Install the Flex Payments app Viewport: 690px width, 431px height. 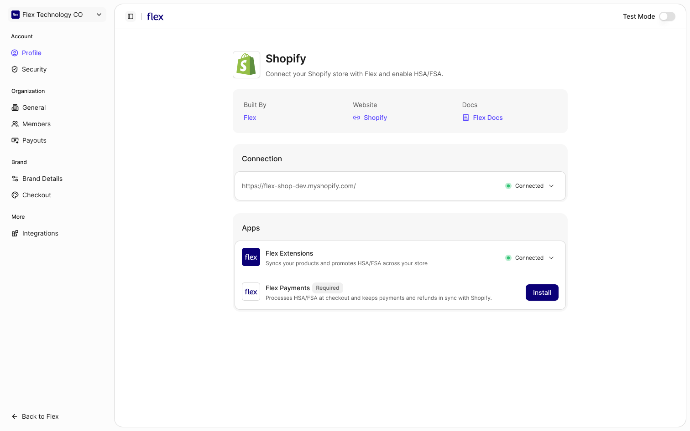click(542, 292)
